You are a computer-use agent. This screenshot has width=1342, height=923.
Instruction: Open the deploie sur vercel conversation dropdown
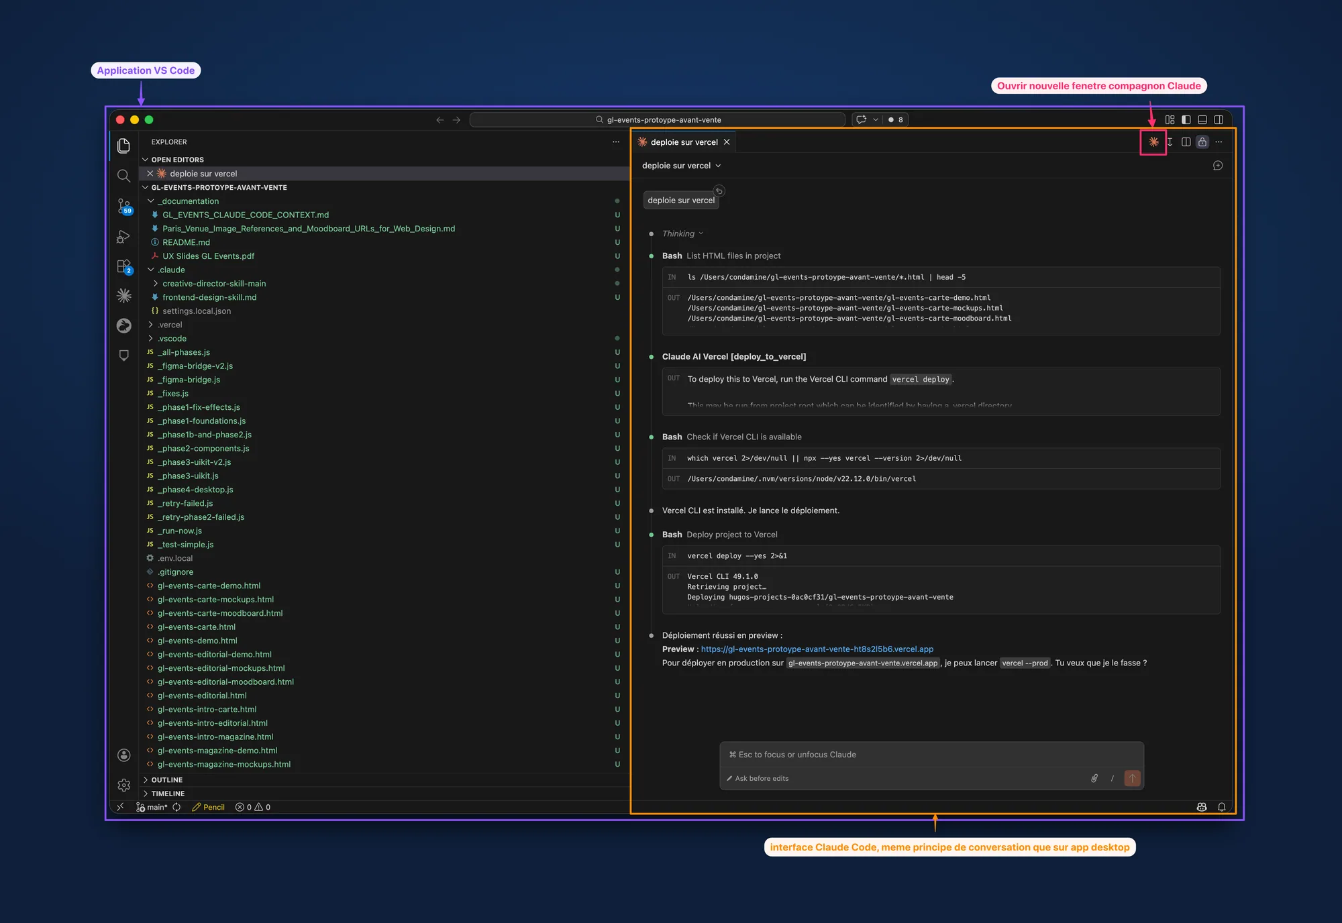[x=682, y=166]
